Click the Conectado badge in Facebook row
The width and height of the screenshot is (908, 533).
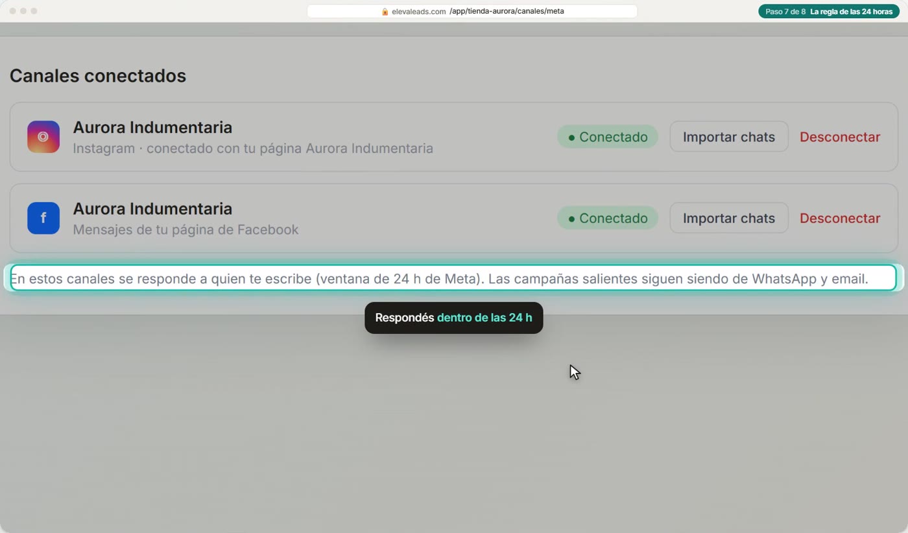coord(608,218)
